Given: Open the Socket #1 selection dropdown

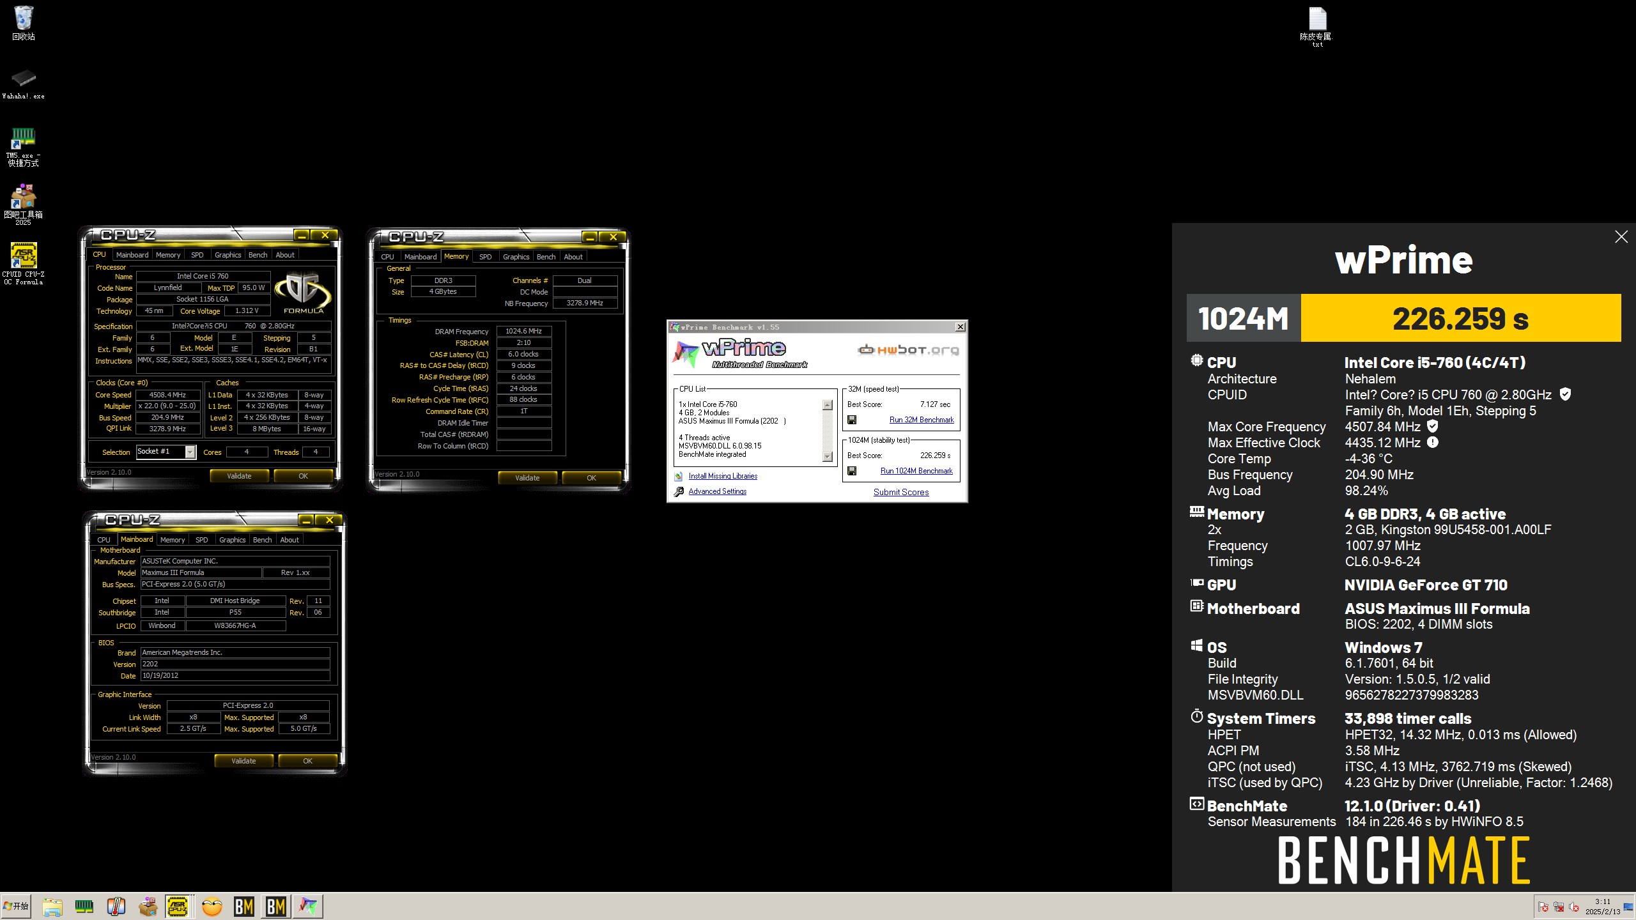Looking at the screenshot, I should (190, 452).
